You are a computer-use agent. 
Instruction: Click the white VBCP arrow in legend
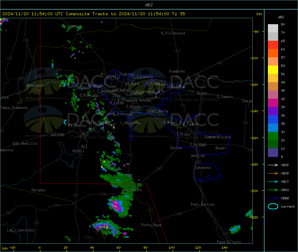(x=273, y=165)
